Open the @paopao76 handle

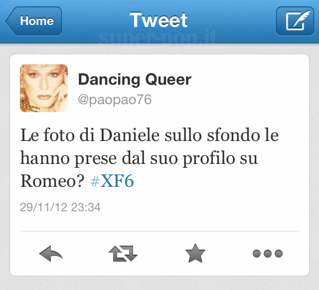point(115,100)
